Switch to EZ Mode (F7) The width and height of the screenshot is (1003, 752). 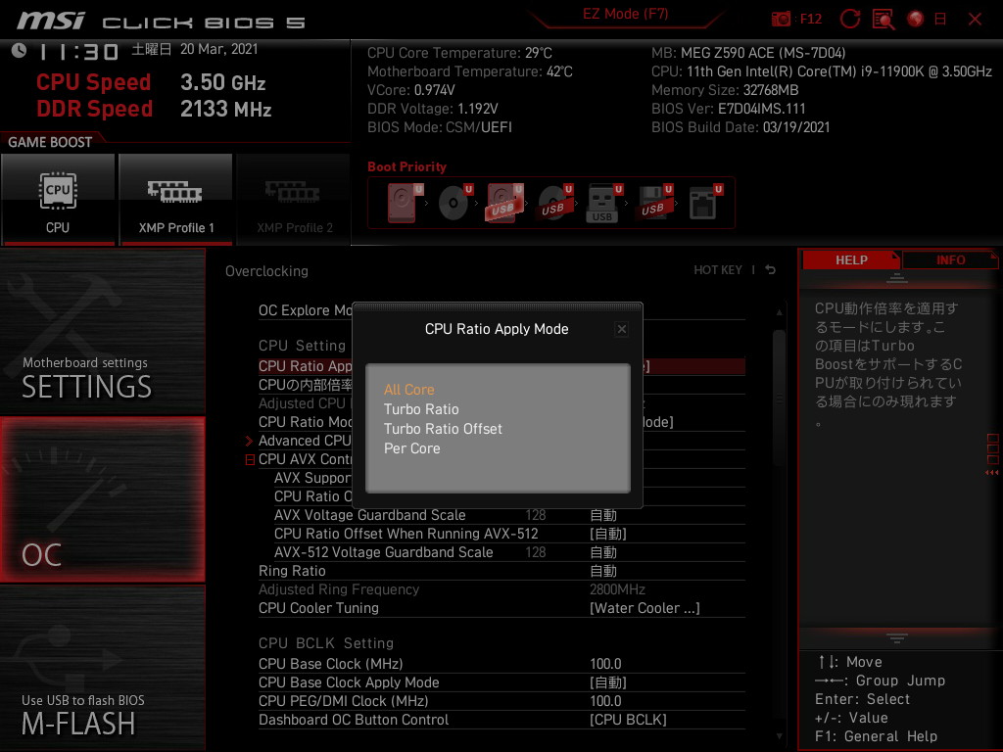click(625, 14)
